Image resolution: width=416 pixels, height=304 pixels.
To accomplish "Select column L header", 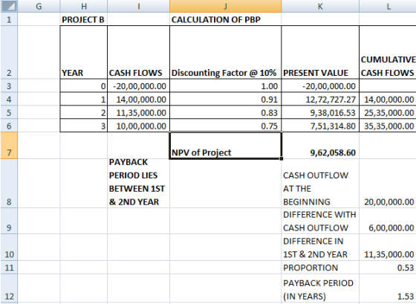I will 388,6.
